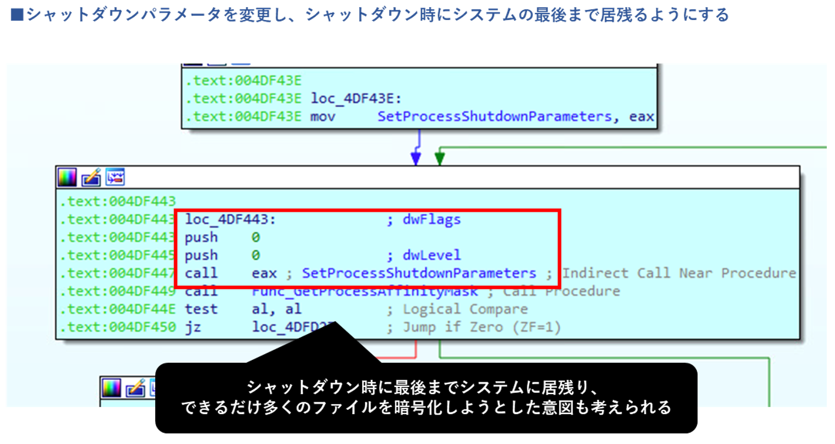The width and height of the screenshot is (835, 444).
Task: Click the 'Jump if Zero (ZF=1)' comment
Action: click(482, 327)
